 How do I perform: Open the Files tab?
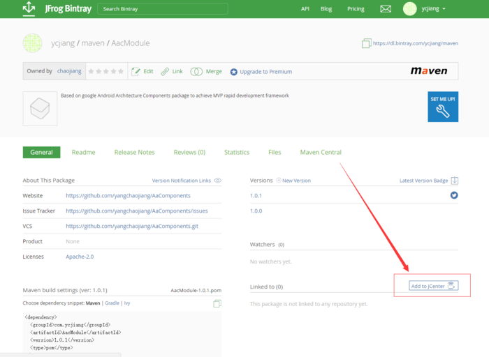(x=275, y=152)
